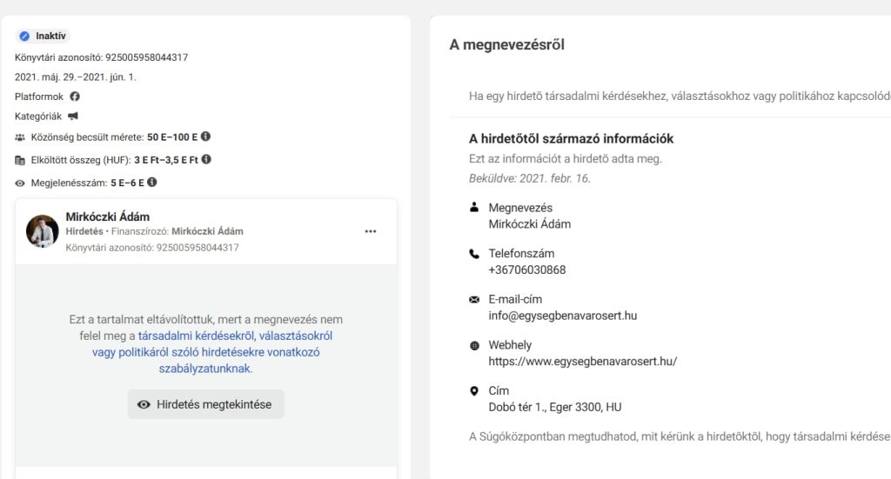Click the egysegbenavarosert.hu website URL
Image resolution: width=891 pixels, height=479 pixels.
582,361
